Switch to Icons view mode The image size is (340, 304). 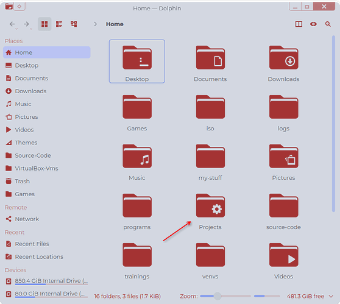[x=44, y=24]
